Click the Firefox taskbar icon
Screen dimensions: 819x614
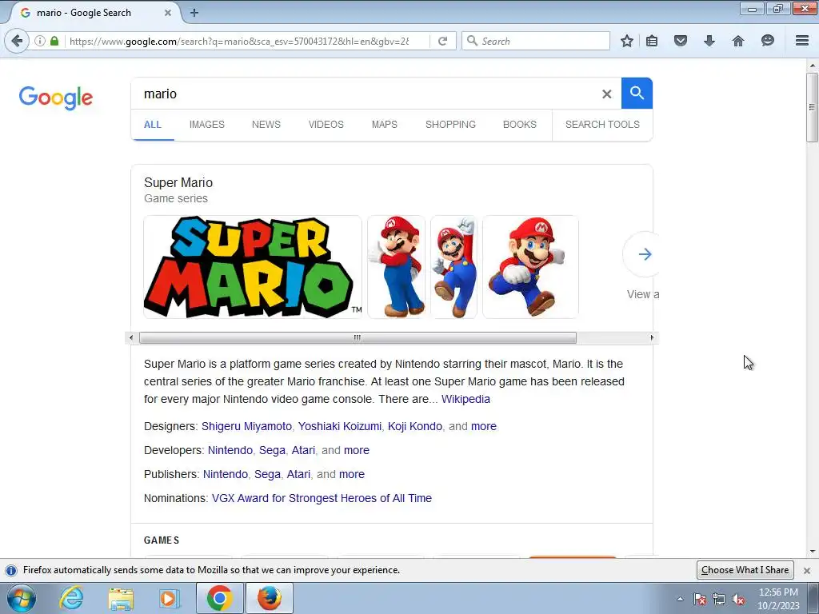(x=269, y=598)
